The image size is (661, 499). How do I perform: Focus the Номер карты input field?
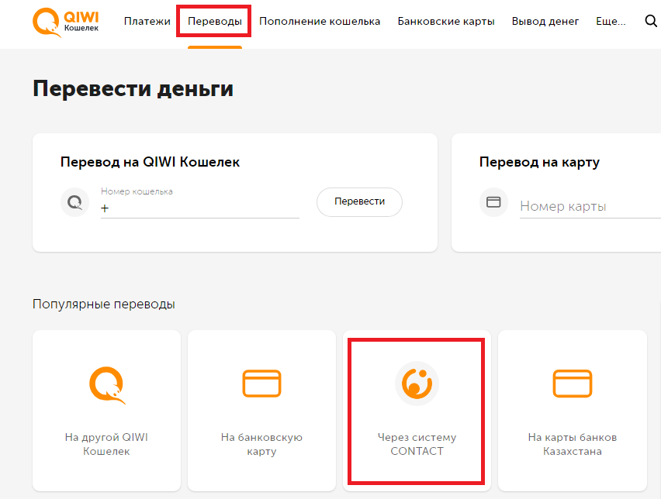click(x=590, y=206)
